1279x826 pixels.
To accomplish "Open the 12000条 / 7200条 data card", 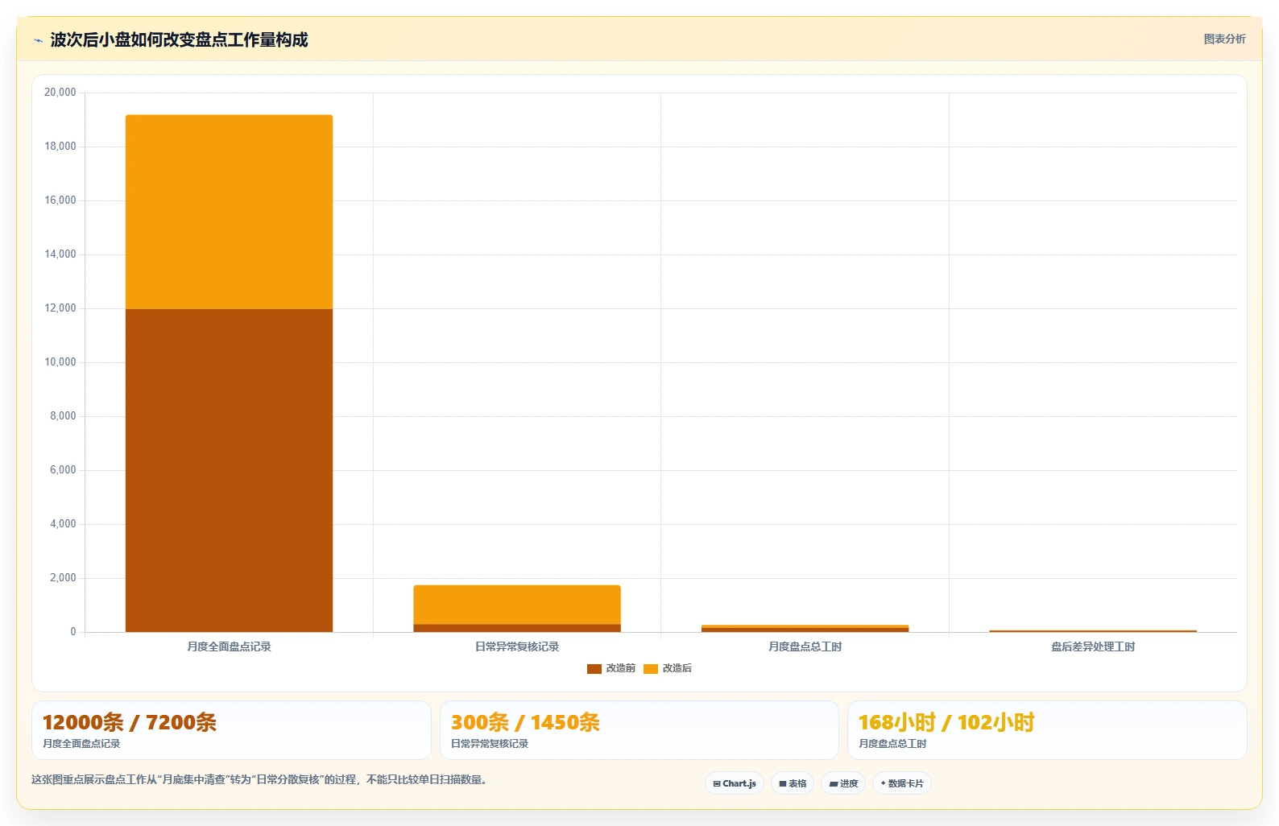I will coord(231,730).
